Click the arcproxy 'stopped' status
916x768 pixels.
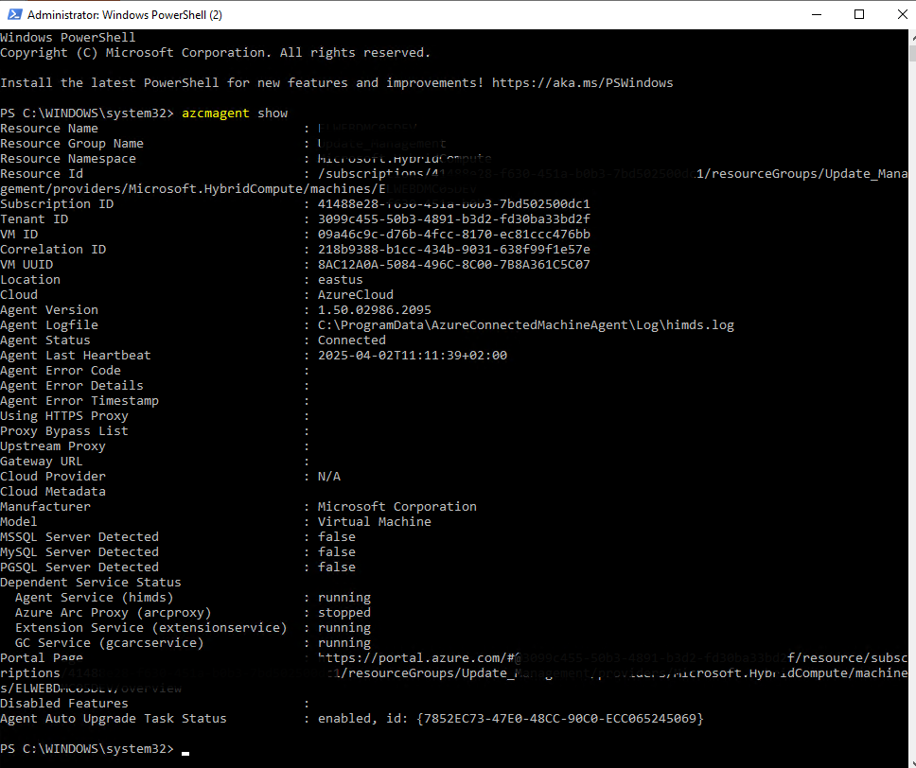344,613
